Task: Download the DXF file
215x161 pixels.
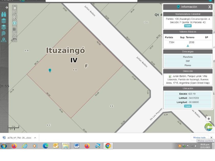Action: point(188,61)
